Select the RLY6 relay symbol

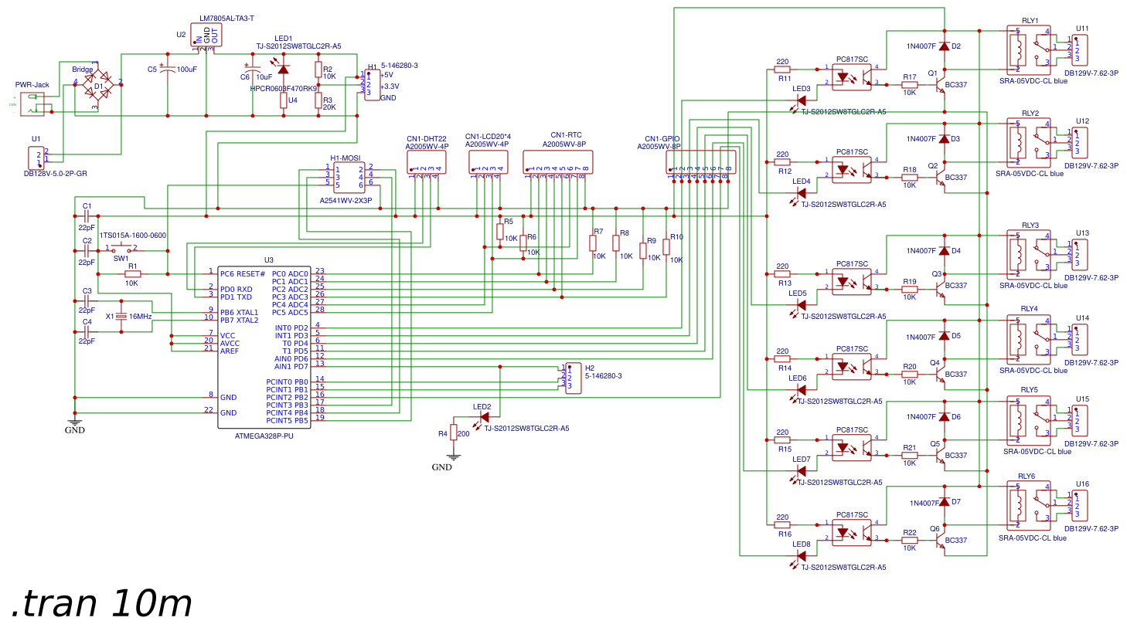coord(1030,505)
